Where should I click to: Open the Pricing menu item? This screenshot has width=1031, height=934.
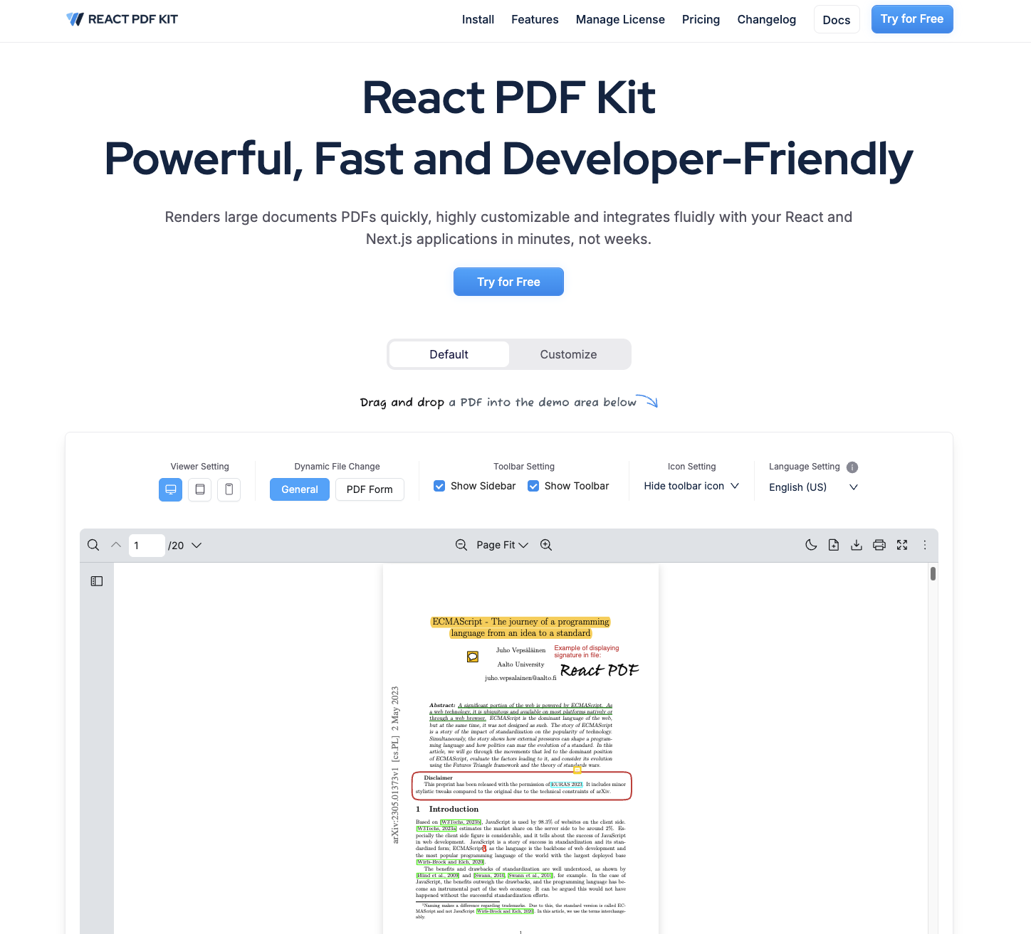click(701, 19)
